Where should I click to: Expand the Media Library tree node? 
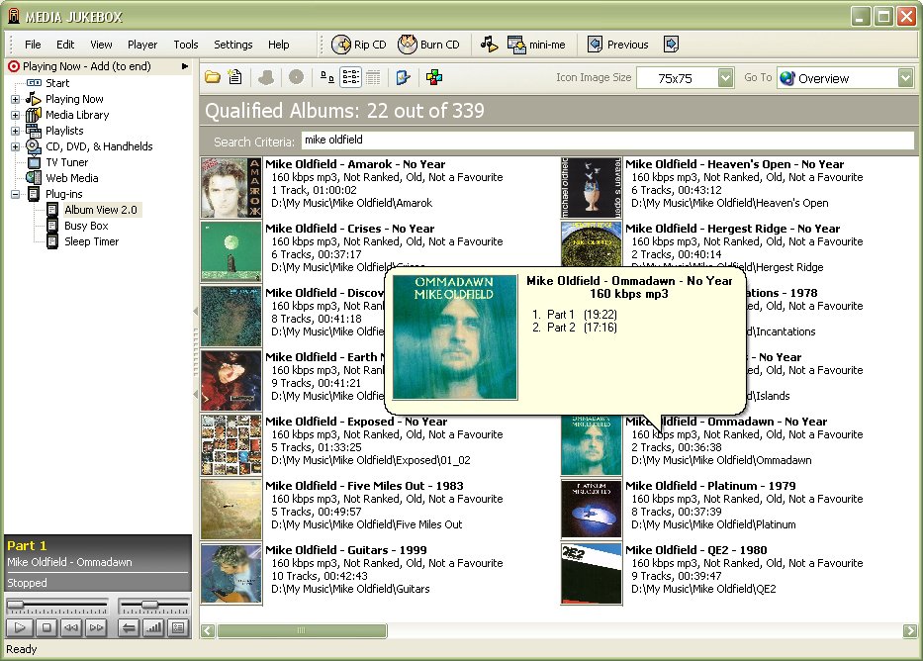point(15,116)
